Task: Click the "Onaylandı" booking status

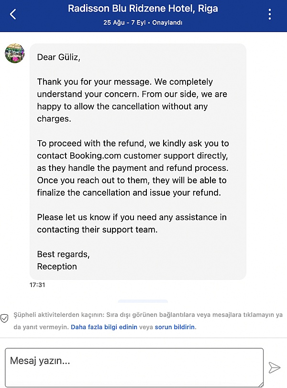Action: tap(167, 22)
